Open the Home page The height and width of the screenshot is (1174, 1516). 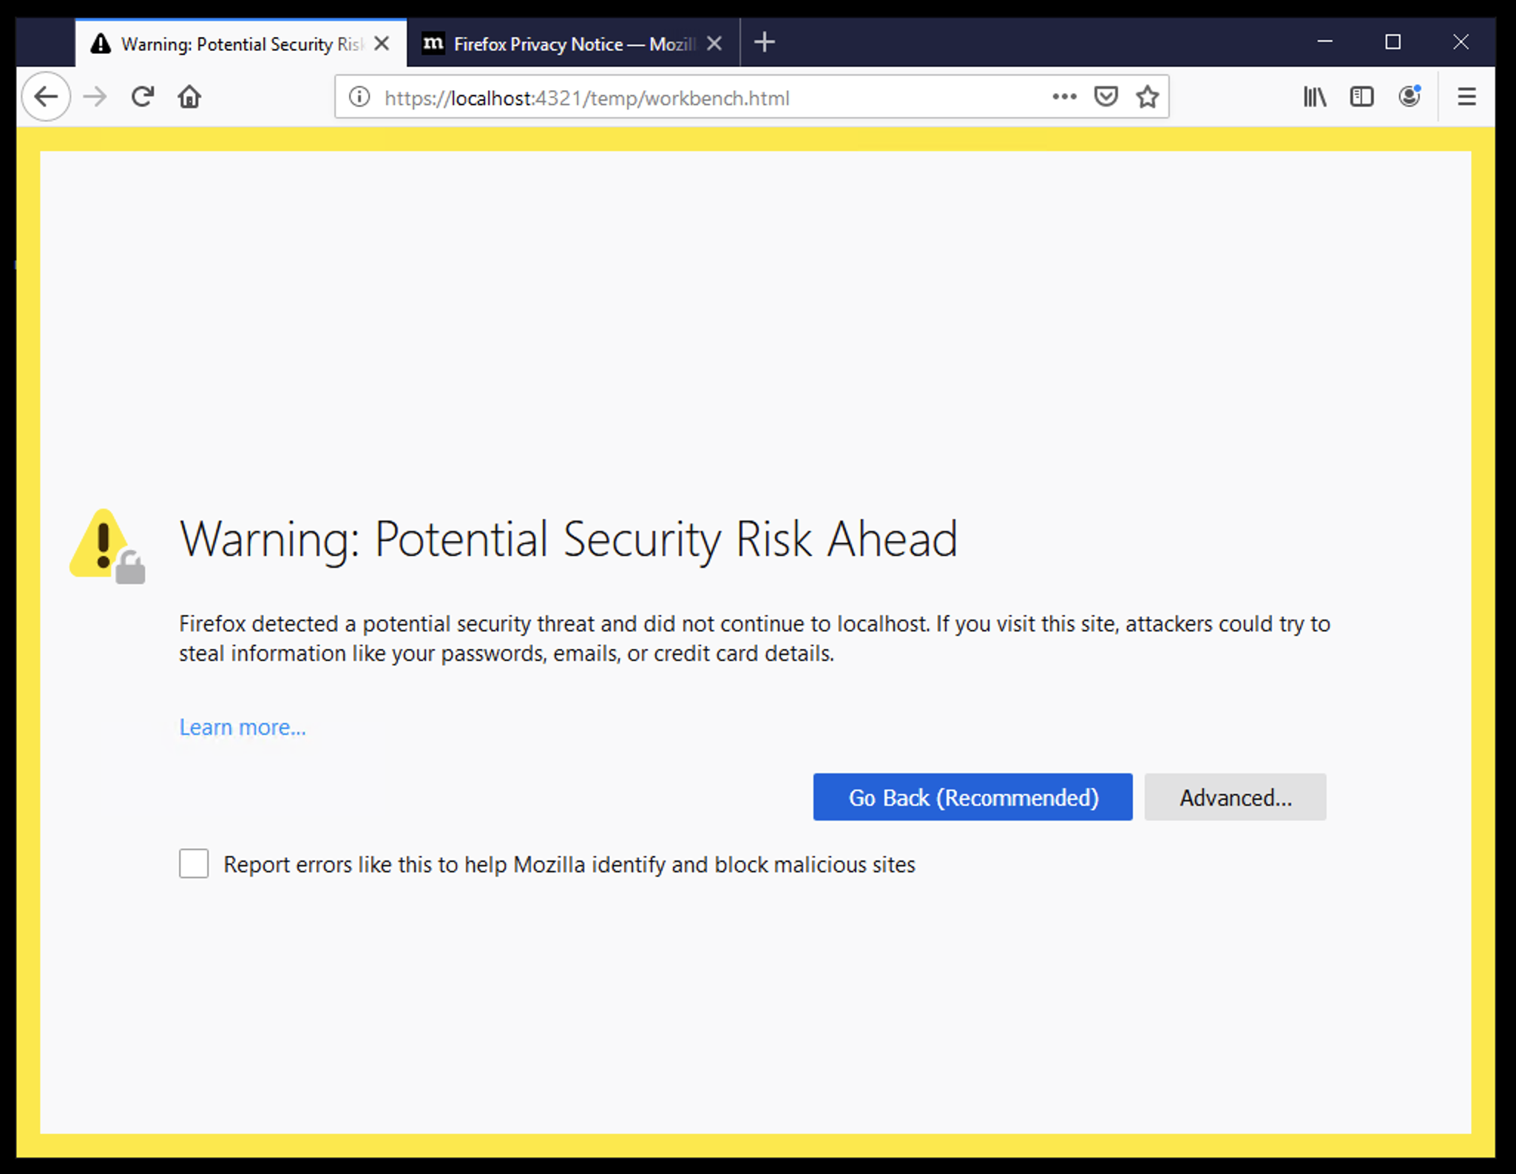click(x=189, y=96)
